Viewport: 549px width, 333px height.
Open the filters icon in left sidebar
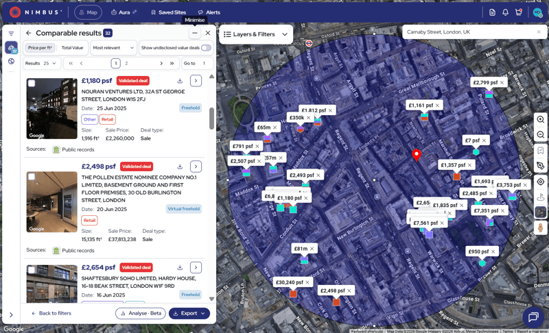[x=11, y=34]
